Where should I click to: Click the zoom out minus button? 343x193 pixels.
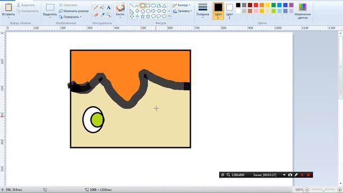pyautogui.click(x=307, y=190)
